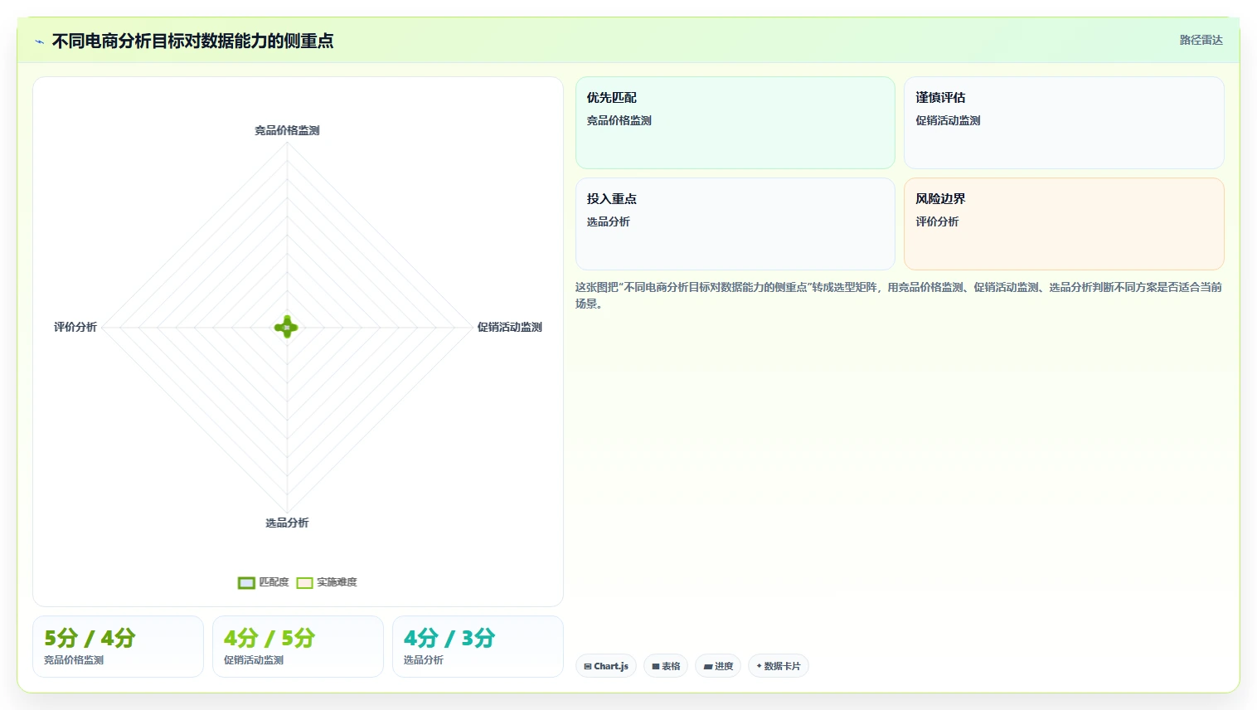The image size is (1257, 710).
Task: Click the lightning icon beside the title
Action: pyautogui.click(x=39, y=41)
